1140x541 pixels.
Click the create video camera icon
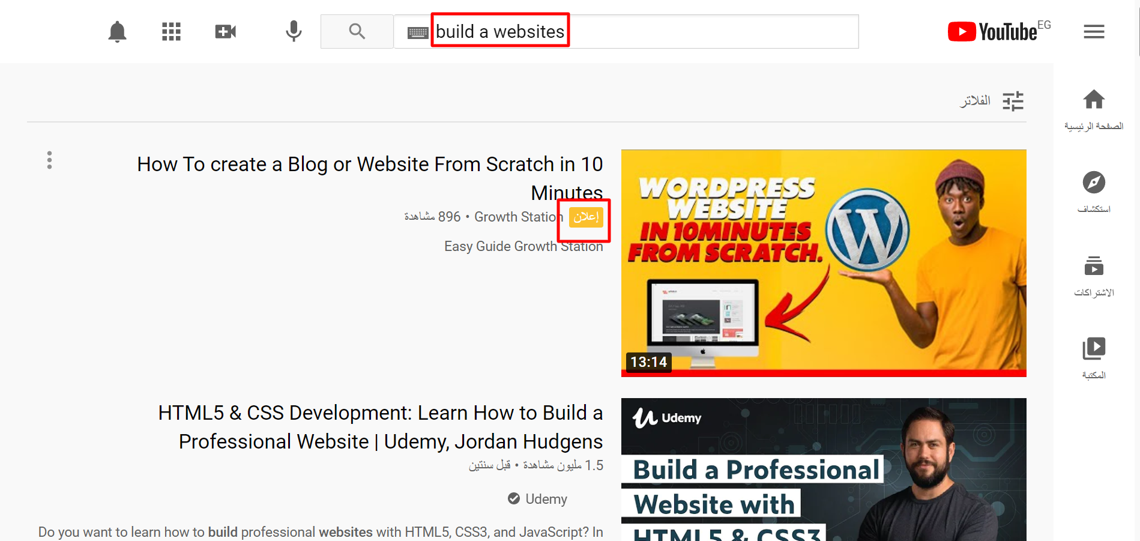click(x=226, y=31)
